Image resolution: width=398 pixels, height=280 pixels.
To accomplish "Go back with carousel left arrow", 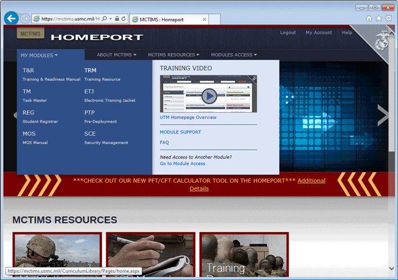I will point(15,115).
